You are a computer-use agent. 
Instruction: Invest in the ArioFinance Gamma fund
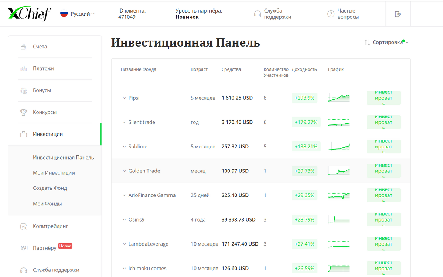[384, 195]
